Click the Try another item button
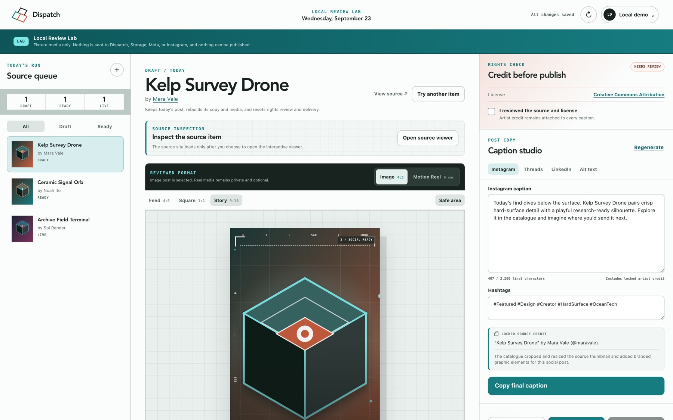 [438, 94]
